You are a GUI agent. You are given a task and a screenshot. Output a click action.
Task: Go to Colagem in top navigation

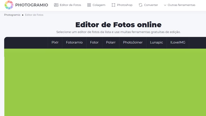[99, 5]
